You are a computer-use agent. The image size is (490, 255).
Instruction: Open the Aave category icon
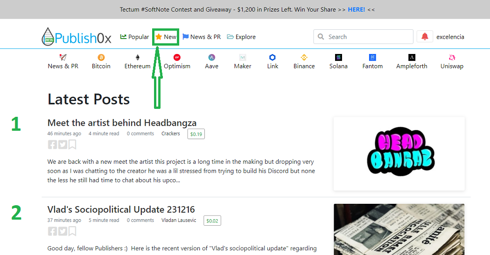(x=211, y=57)
